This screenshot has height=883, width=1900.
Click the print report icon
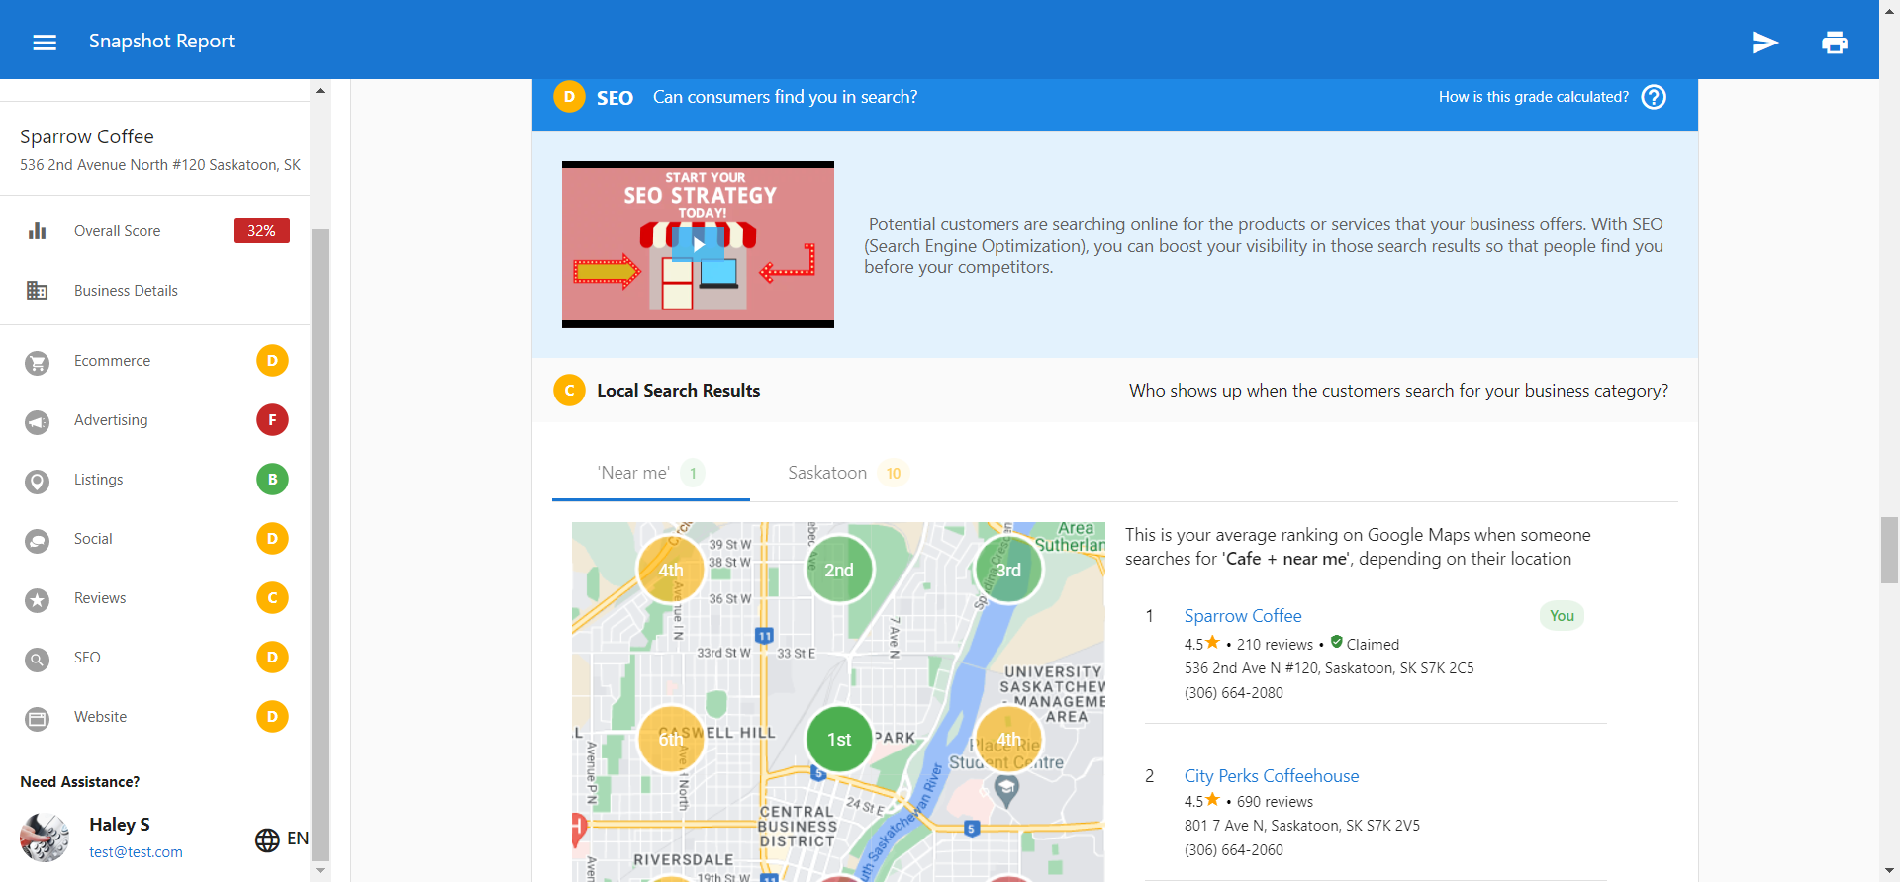[x=1835, y=43]
